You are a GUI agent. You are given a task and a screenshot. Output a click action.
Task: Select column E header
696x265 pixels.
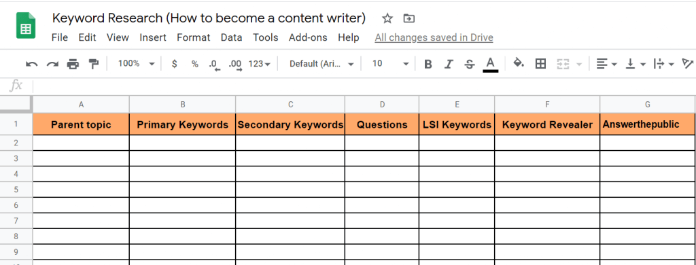tap(457, 105)
